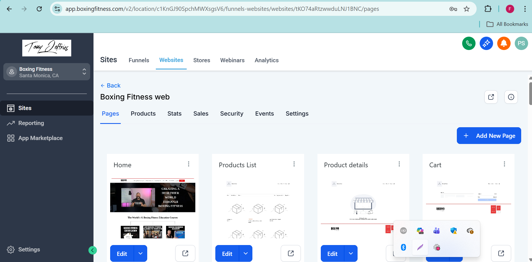532x262 pixels.
Task: Open the Security tab
Action: pos(231,114)
